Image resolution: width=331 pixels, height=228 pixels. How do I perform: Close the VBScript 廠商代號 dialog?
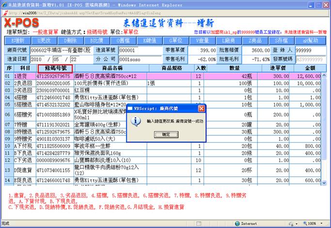[201, 108]
